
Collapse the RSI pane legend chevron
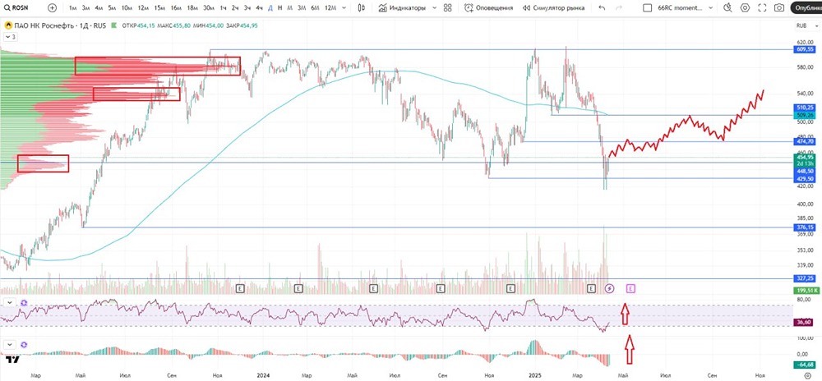[x=10, y=302]
